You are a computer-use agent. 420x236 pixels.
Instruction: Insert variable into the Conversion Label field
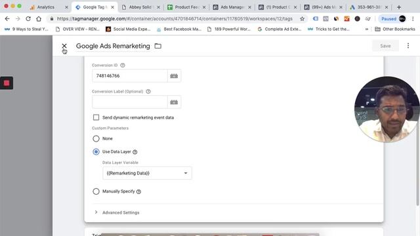point(174,102)
